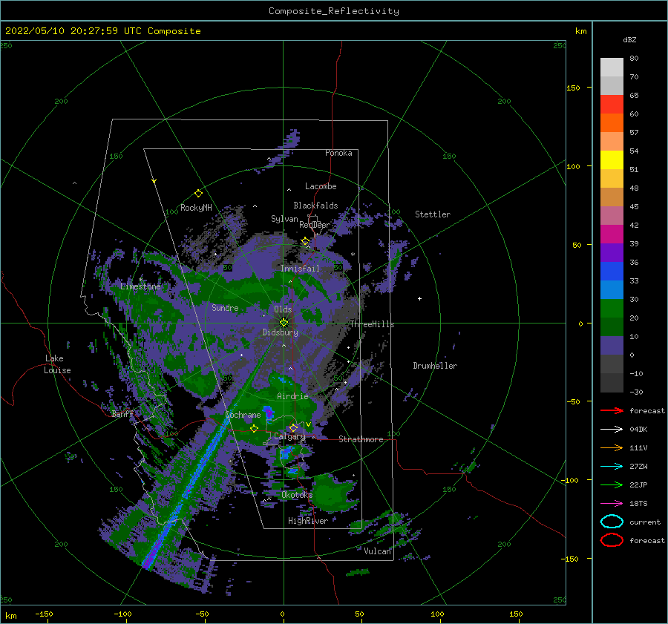Click the green 22JP arrow legend icon

click(x=612, y=485)
